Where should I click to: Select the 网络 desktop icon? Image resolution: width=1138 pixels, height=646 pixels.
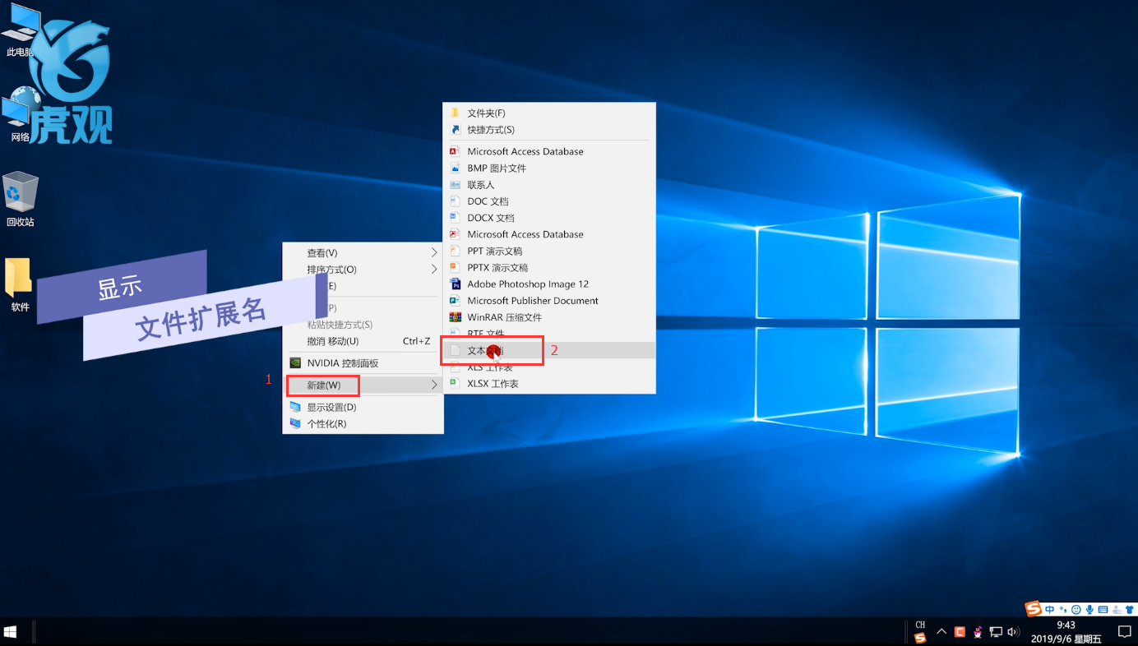click(20, 115)
